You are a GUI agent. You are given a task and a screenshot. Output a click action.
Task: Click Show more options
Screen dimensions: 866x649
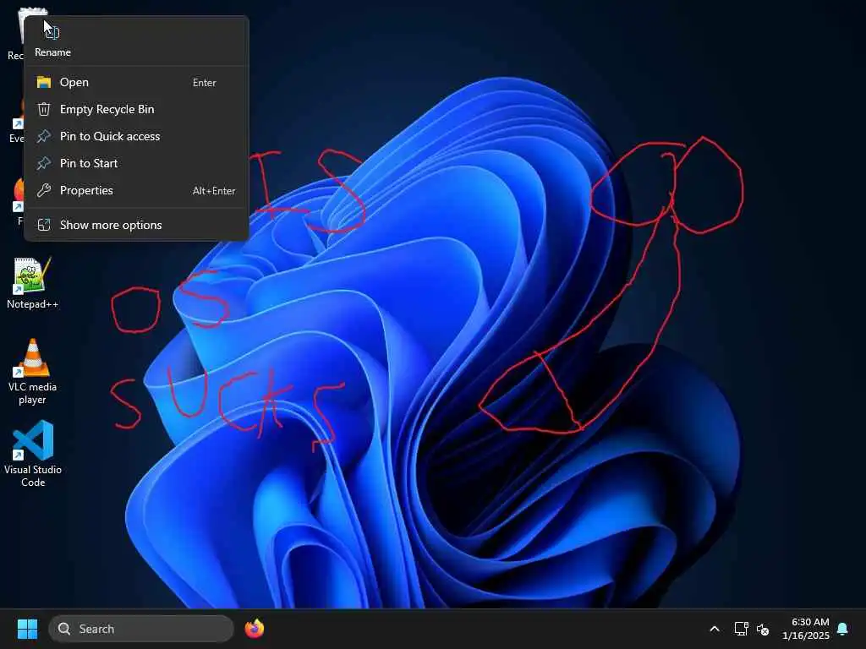pyautogui.click(x=136, y=225)
